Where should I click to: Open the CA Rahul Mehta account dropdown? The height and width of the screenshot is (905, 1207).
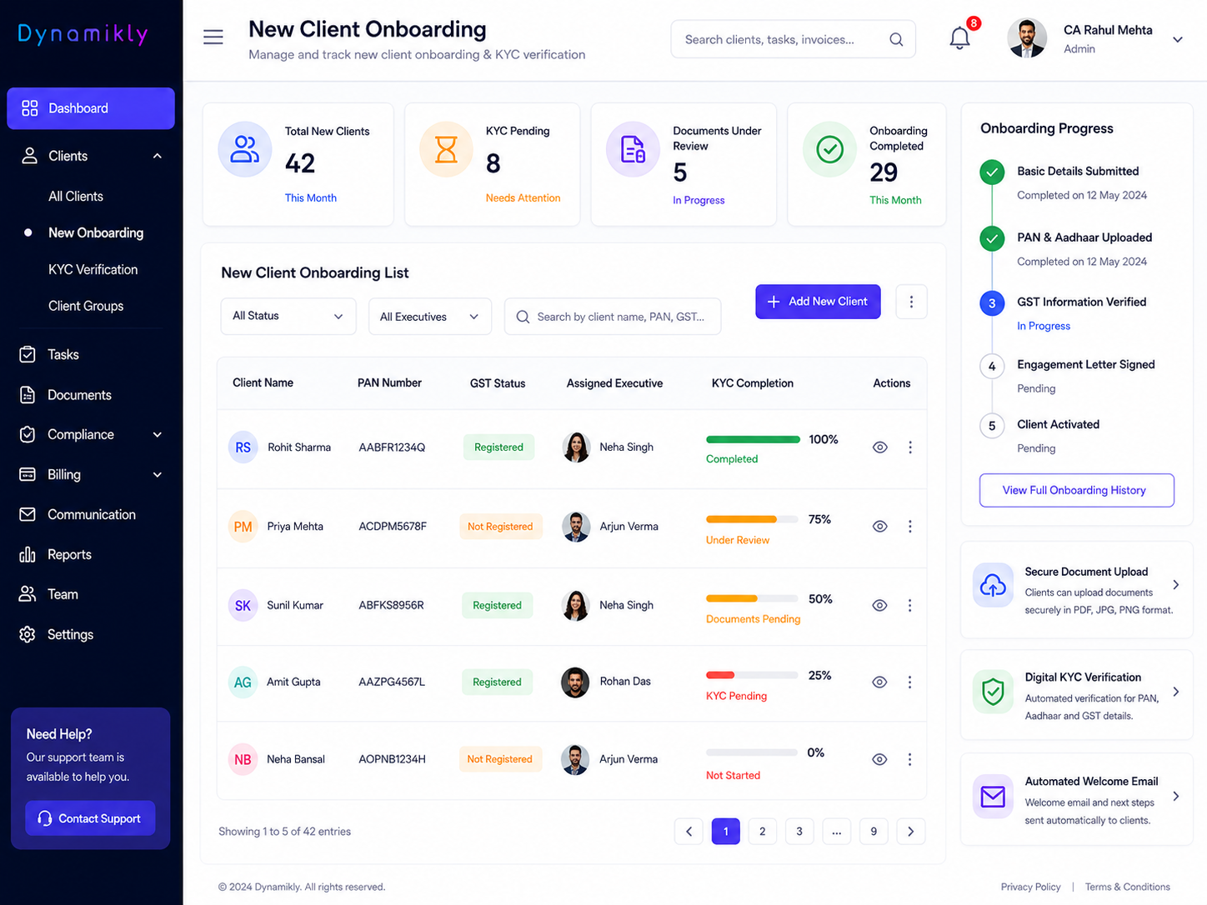pyautogui.click(x=1178, y=39)
